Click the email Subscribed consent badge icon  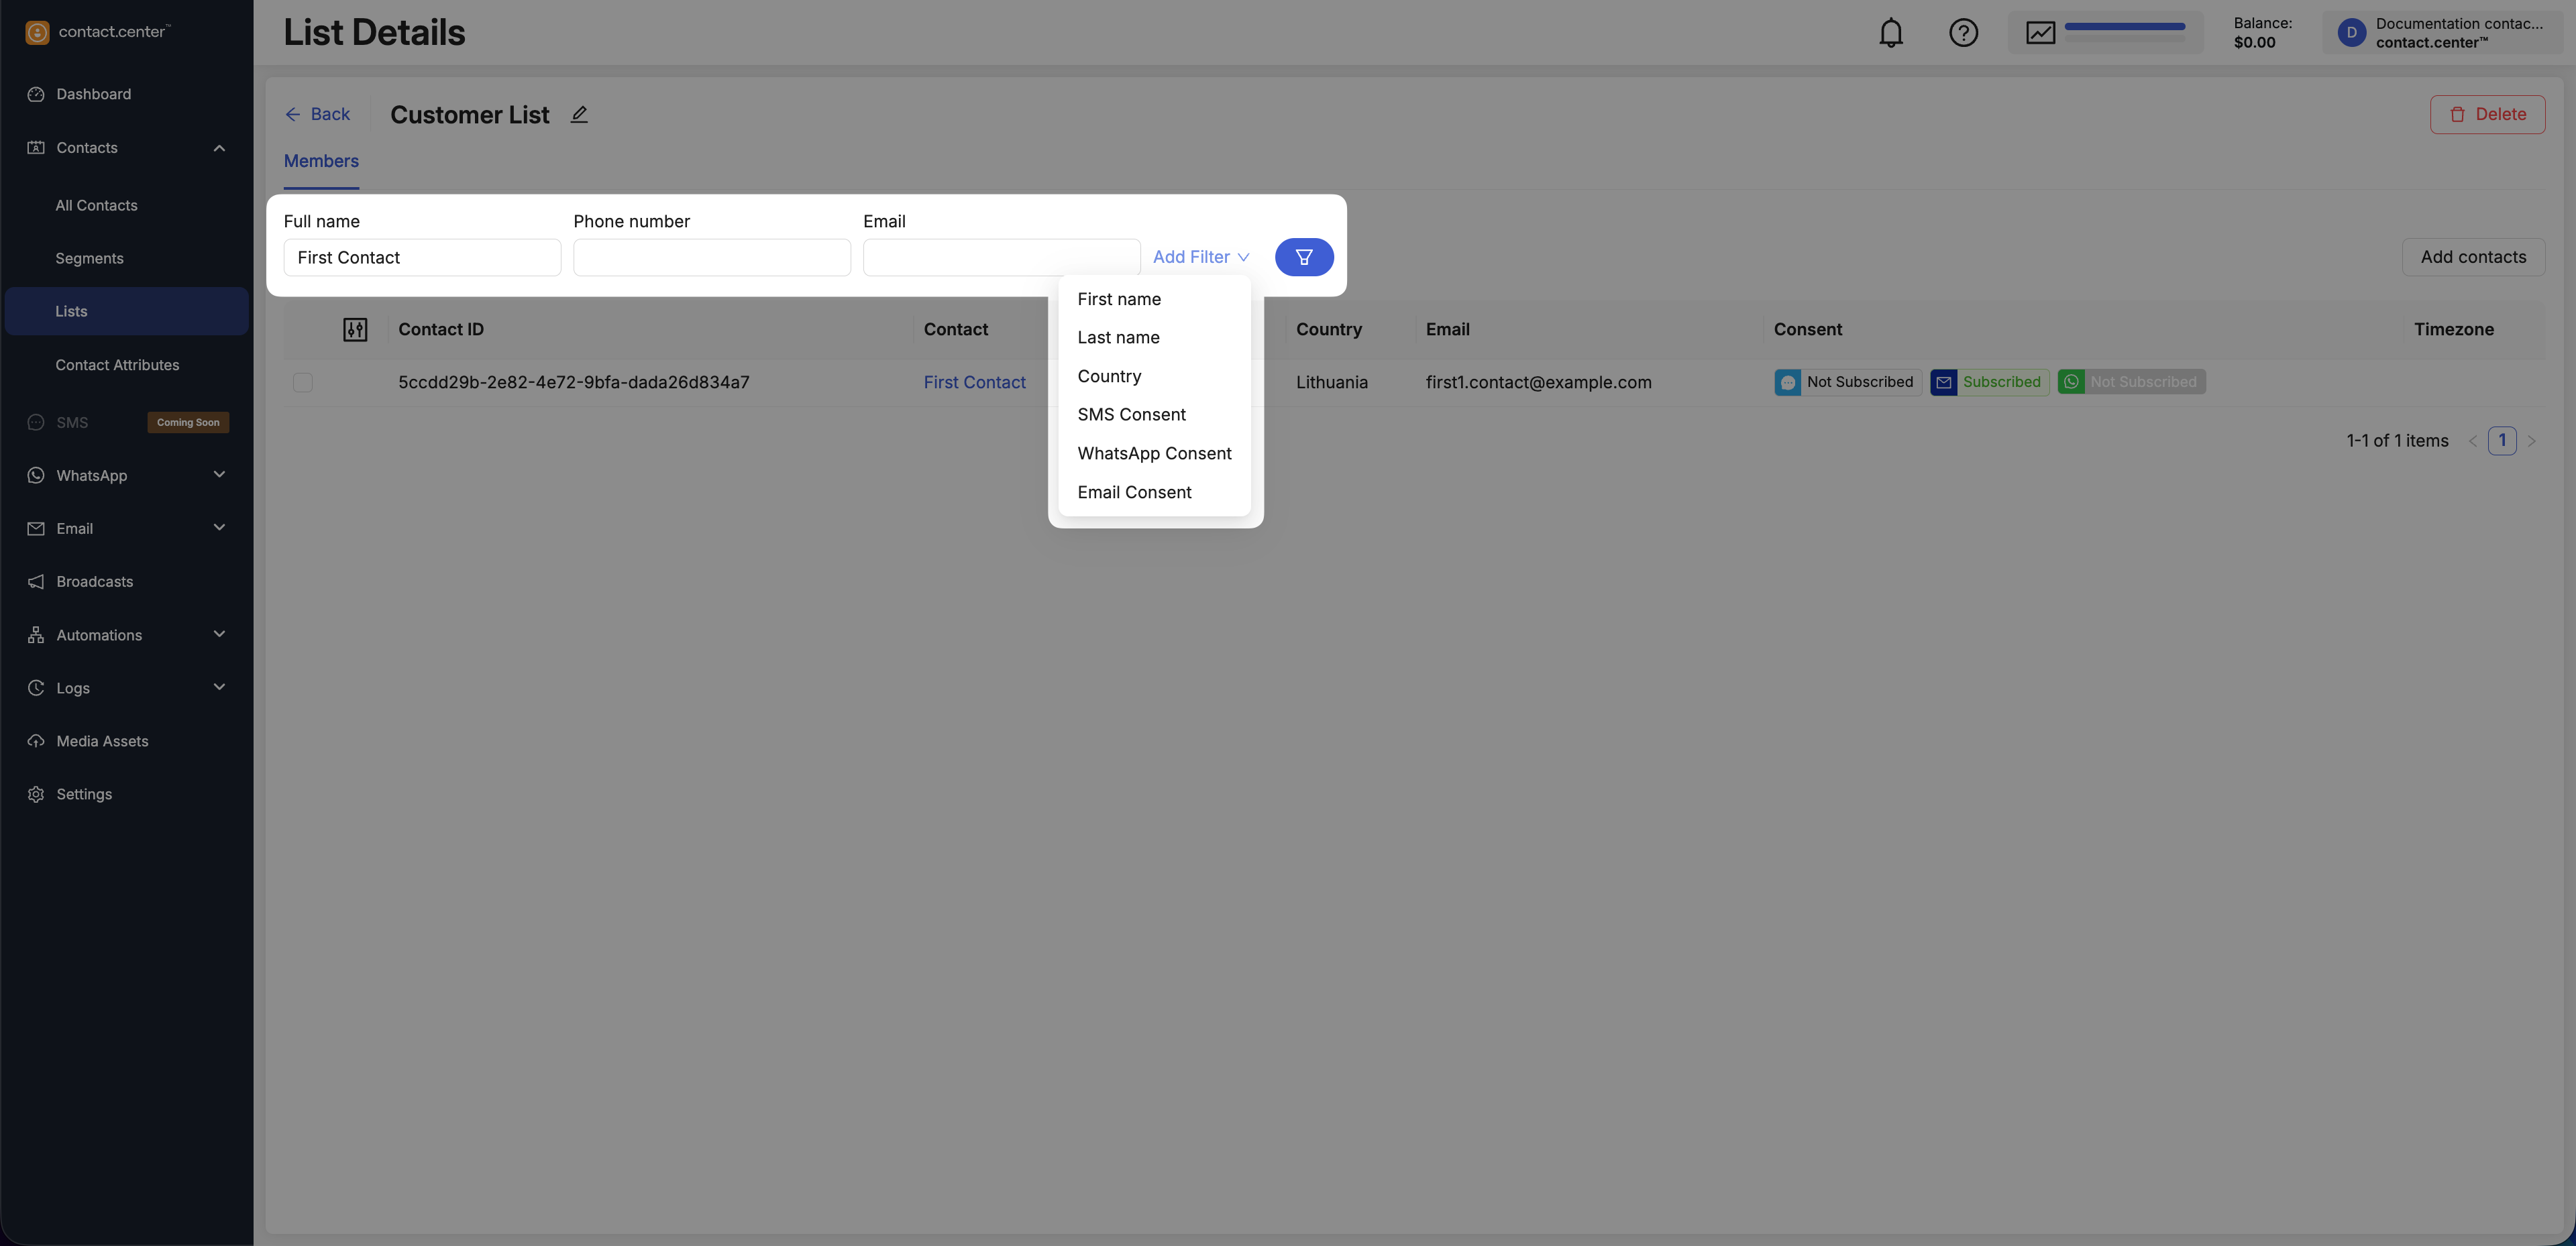pyautogui.click(x=1943, y=382)
